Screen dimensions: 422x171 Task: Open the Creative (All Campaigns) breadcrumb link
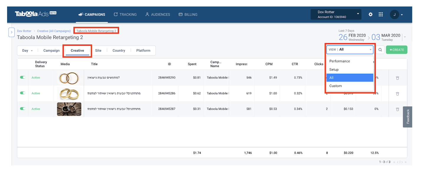pos(54,31)
